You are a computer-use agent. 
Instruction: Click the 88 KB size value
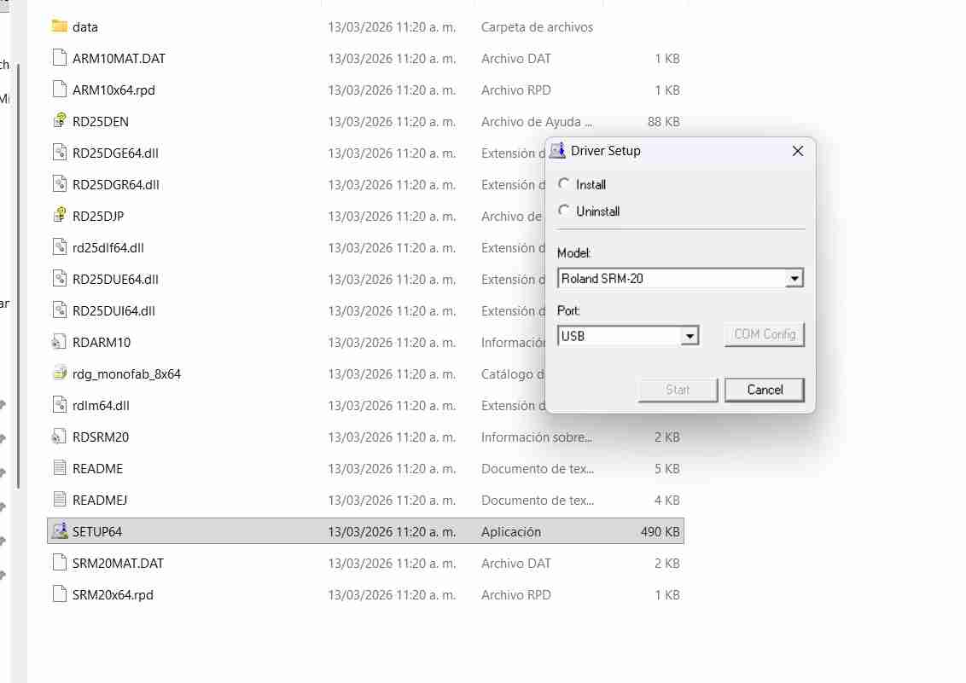coord(664,121)
